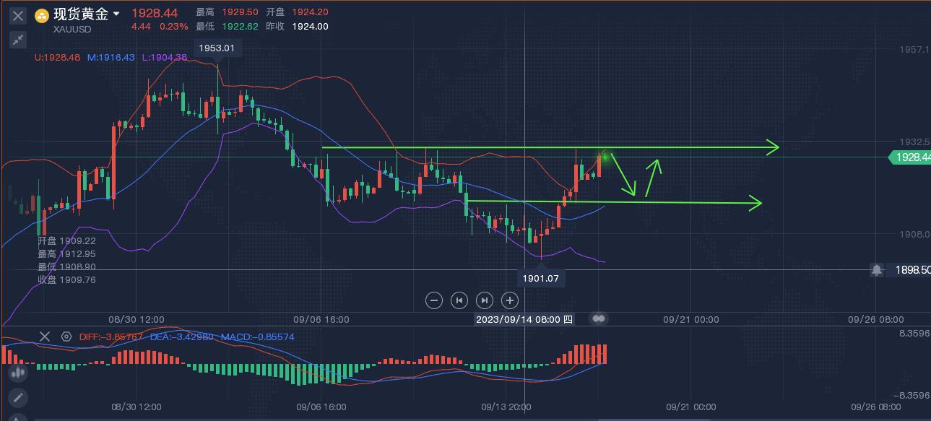Expand the 现货黄金 symbol dropdown arrow
931x421 pixels.
point(116,14)
